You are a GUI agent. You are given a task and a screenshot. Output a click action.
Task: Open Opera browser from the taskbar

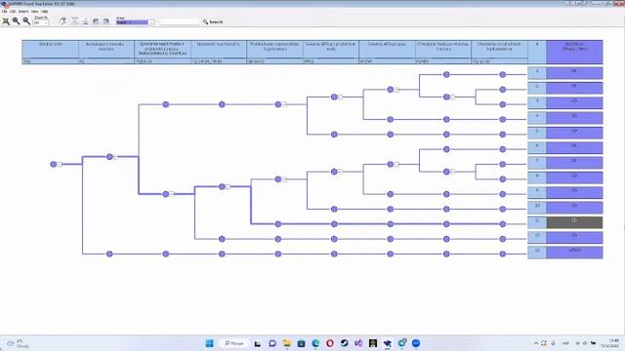point(330,343)
